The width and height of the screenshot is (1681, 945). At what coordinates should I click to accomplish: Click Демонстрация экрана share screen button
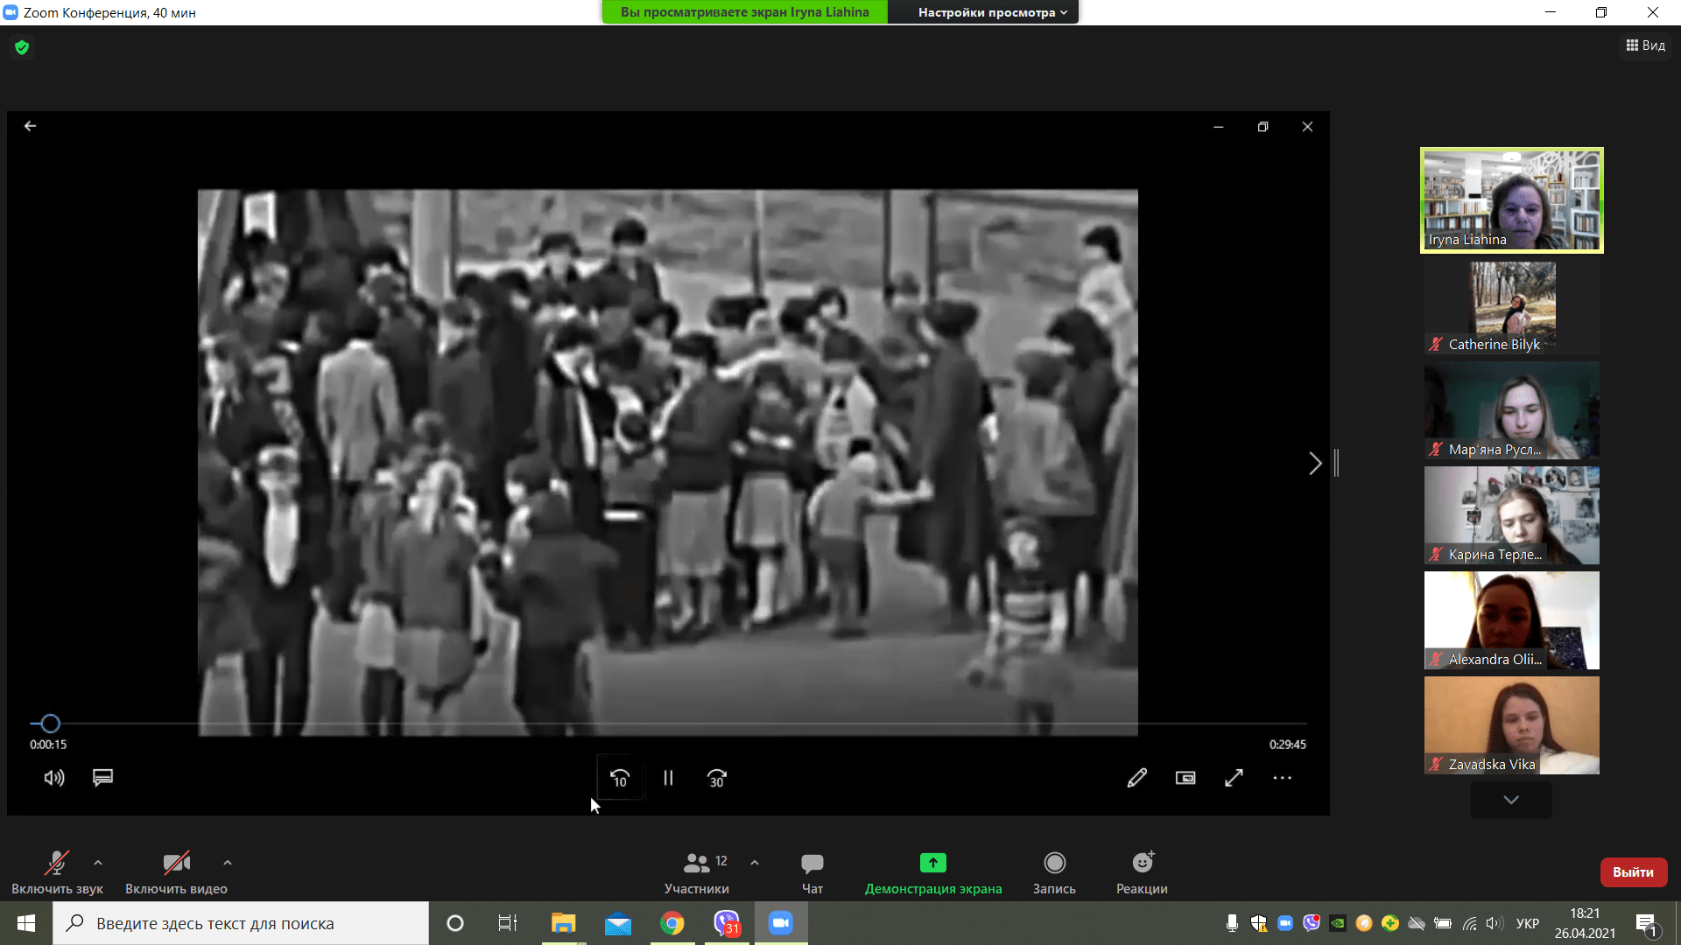(x=933, y=872)
